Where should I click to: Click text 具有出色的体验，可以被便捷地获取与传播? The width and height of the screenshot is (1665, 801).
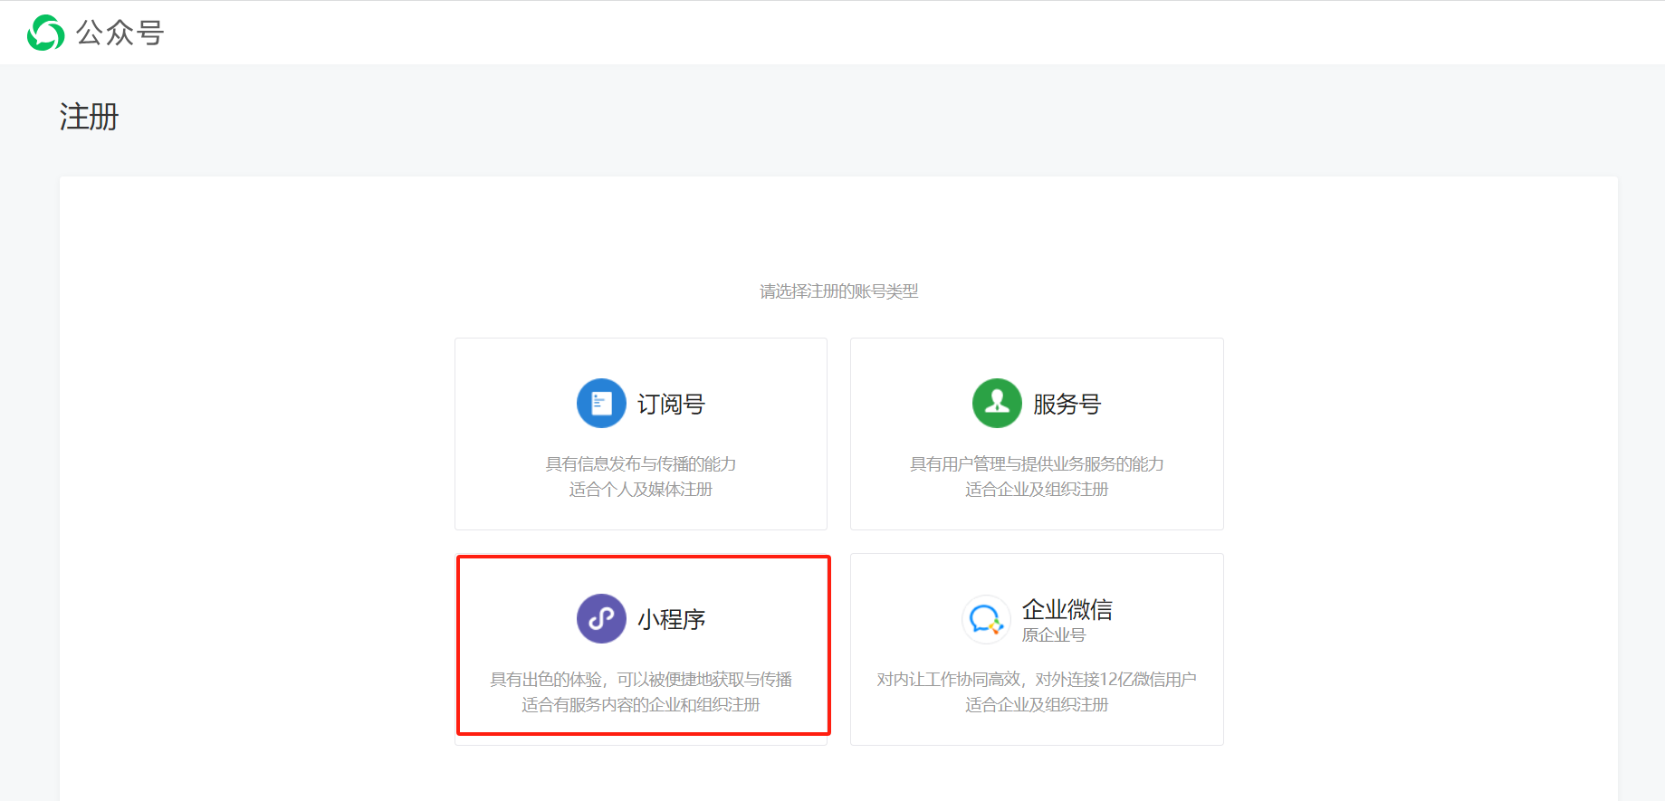tap(641, 680)
